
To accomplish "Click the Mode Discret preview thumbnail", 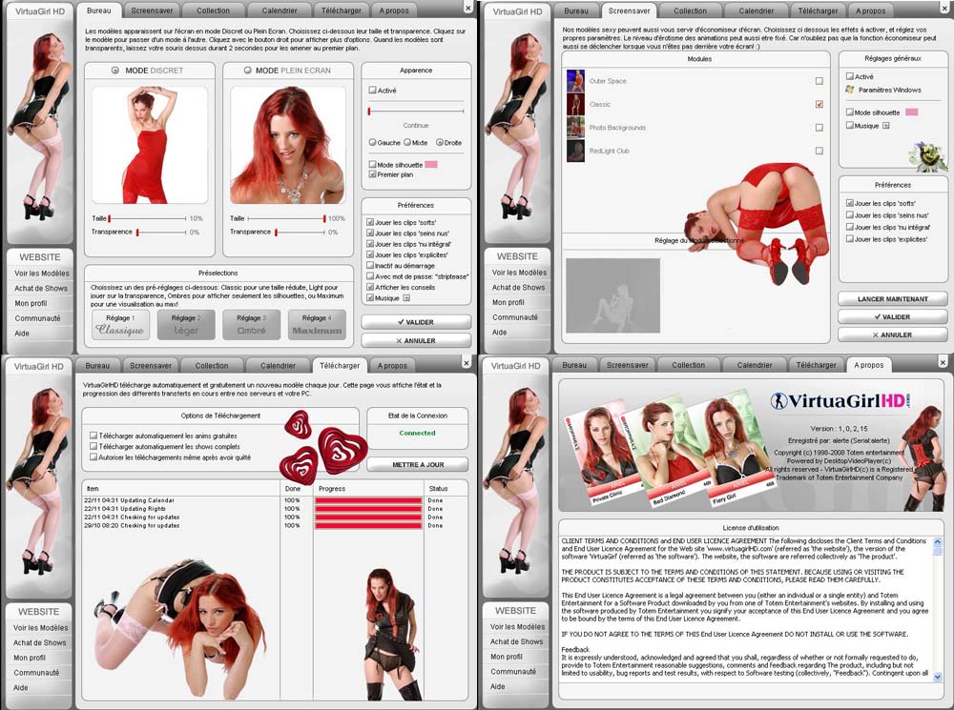I will coord(149,145).
